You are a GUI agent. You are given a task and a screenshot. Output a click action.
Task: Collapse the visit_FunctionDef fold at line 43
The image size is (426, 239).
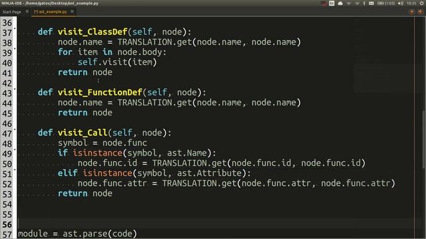pyautogui.click(x=15, y=89)
